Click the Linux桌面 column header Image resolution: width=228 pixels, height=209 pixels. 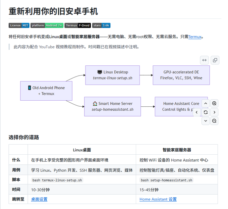[82, 150]
